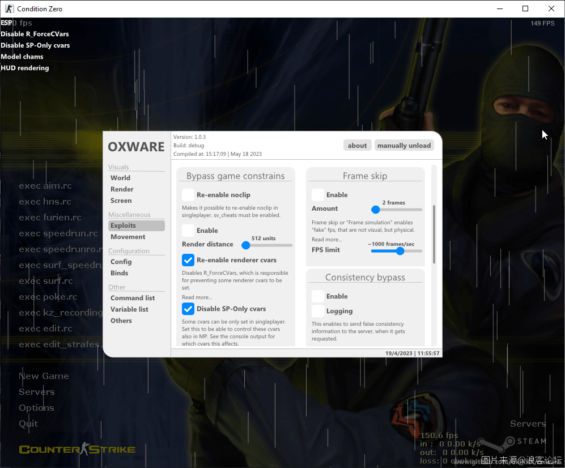565x468 pixels.
Task: Click the 149 FPS counter
Action: click(x=542, y=23)
